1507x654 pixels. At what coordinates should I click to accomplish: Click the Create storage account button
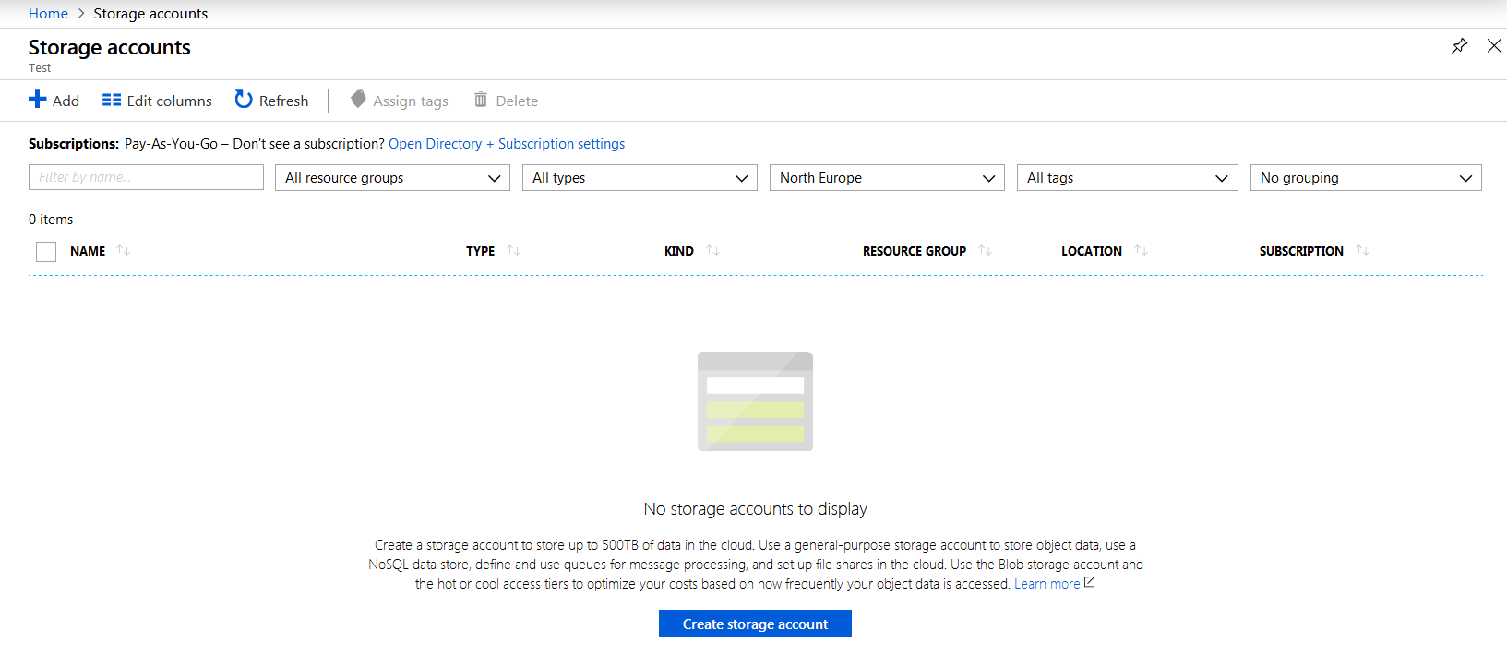click(755, 624)
